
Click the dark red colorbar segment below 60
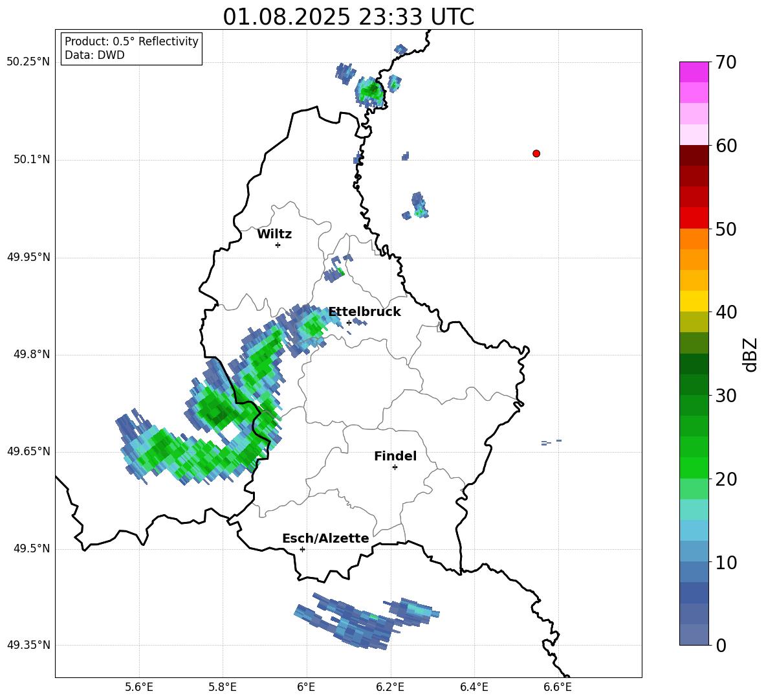click(x=694, y=155)
